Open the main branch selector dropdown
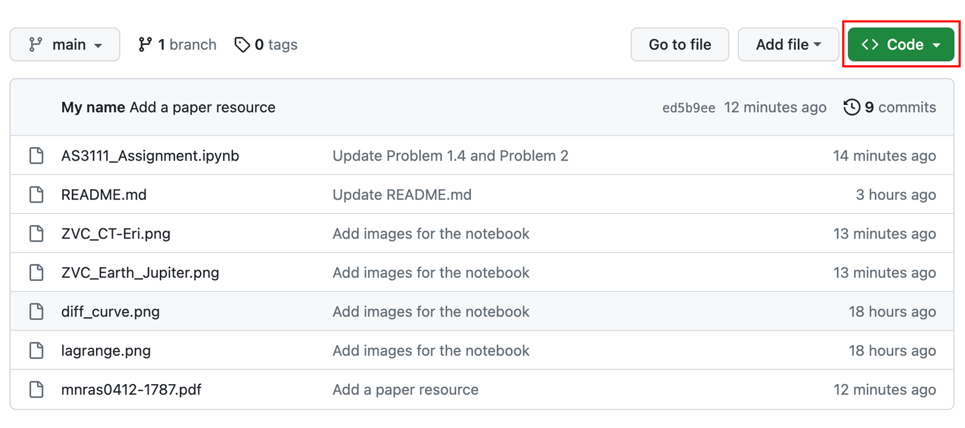The image size is (965, 428). tap(64, 44)
